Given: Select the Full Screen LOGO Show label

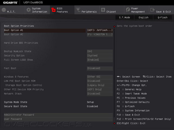Looking at the screenshot, I should click(x=18, y=60).
